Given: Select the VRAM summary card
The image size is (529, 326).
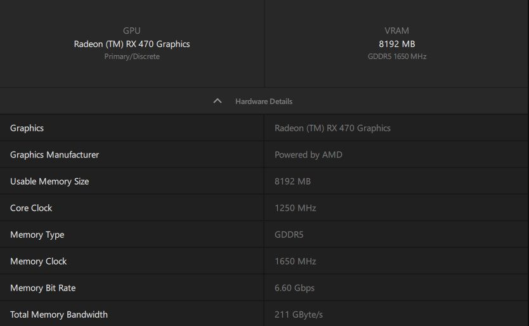Looking at the screenshot, I should [396, 44].
